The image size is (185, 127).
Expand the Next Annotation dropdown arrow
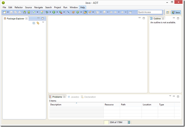(x=101, y=12)
